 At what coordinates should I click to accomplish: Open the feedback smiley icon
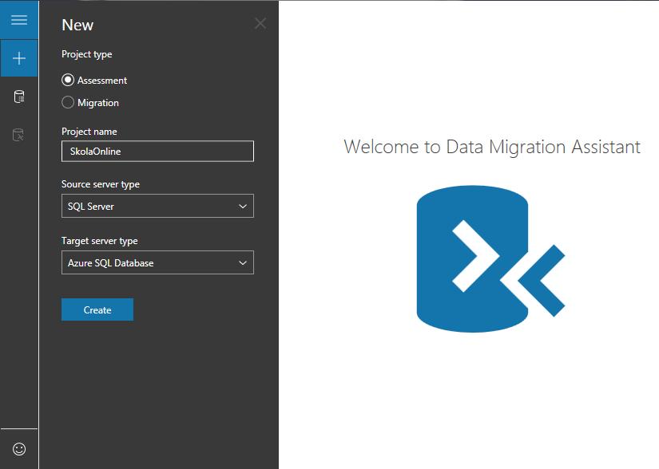(x=19, y=449)
